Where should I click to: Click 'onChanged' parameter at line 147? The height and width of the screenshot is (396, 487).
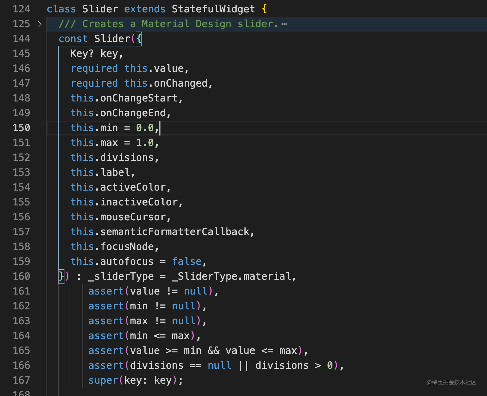point(181,83)
